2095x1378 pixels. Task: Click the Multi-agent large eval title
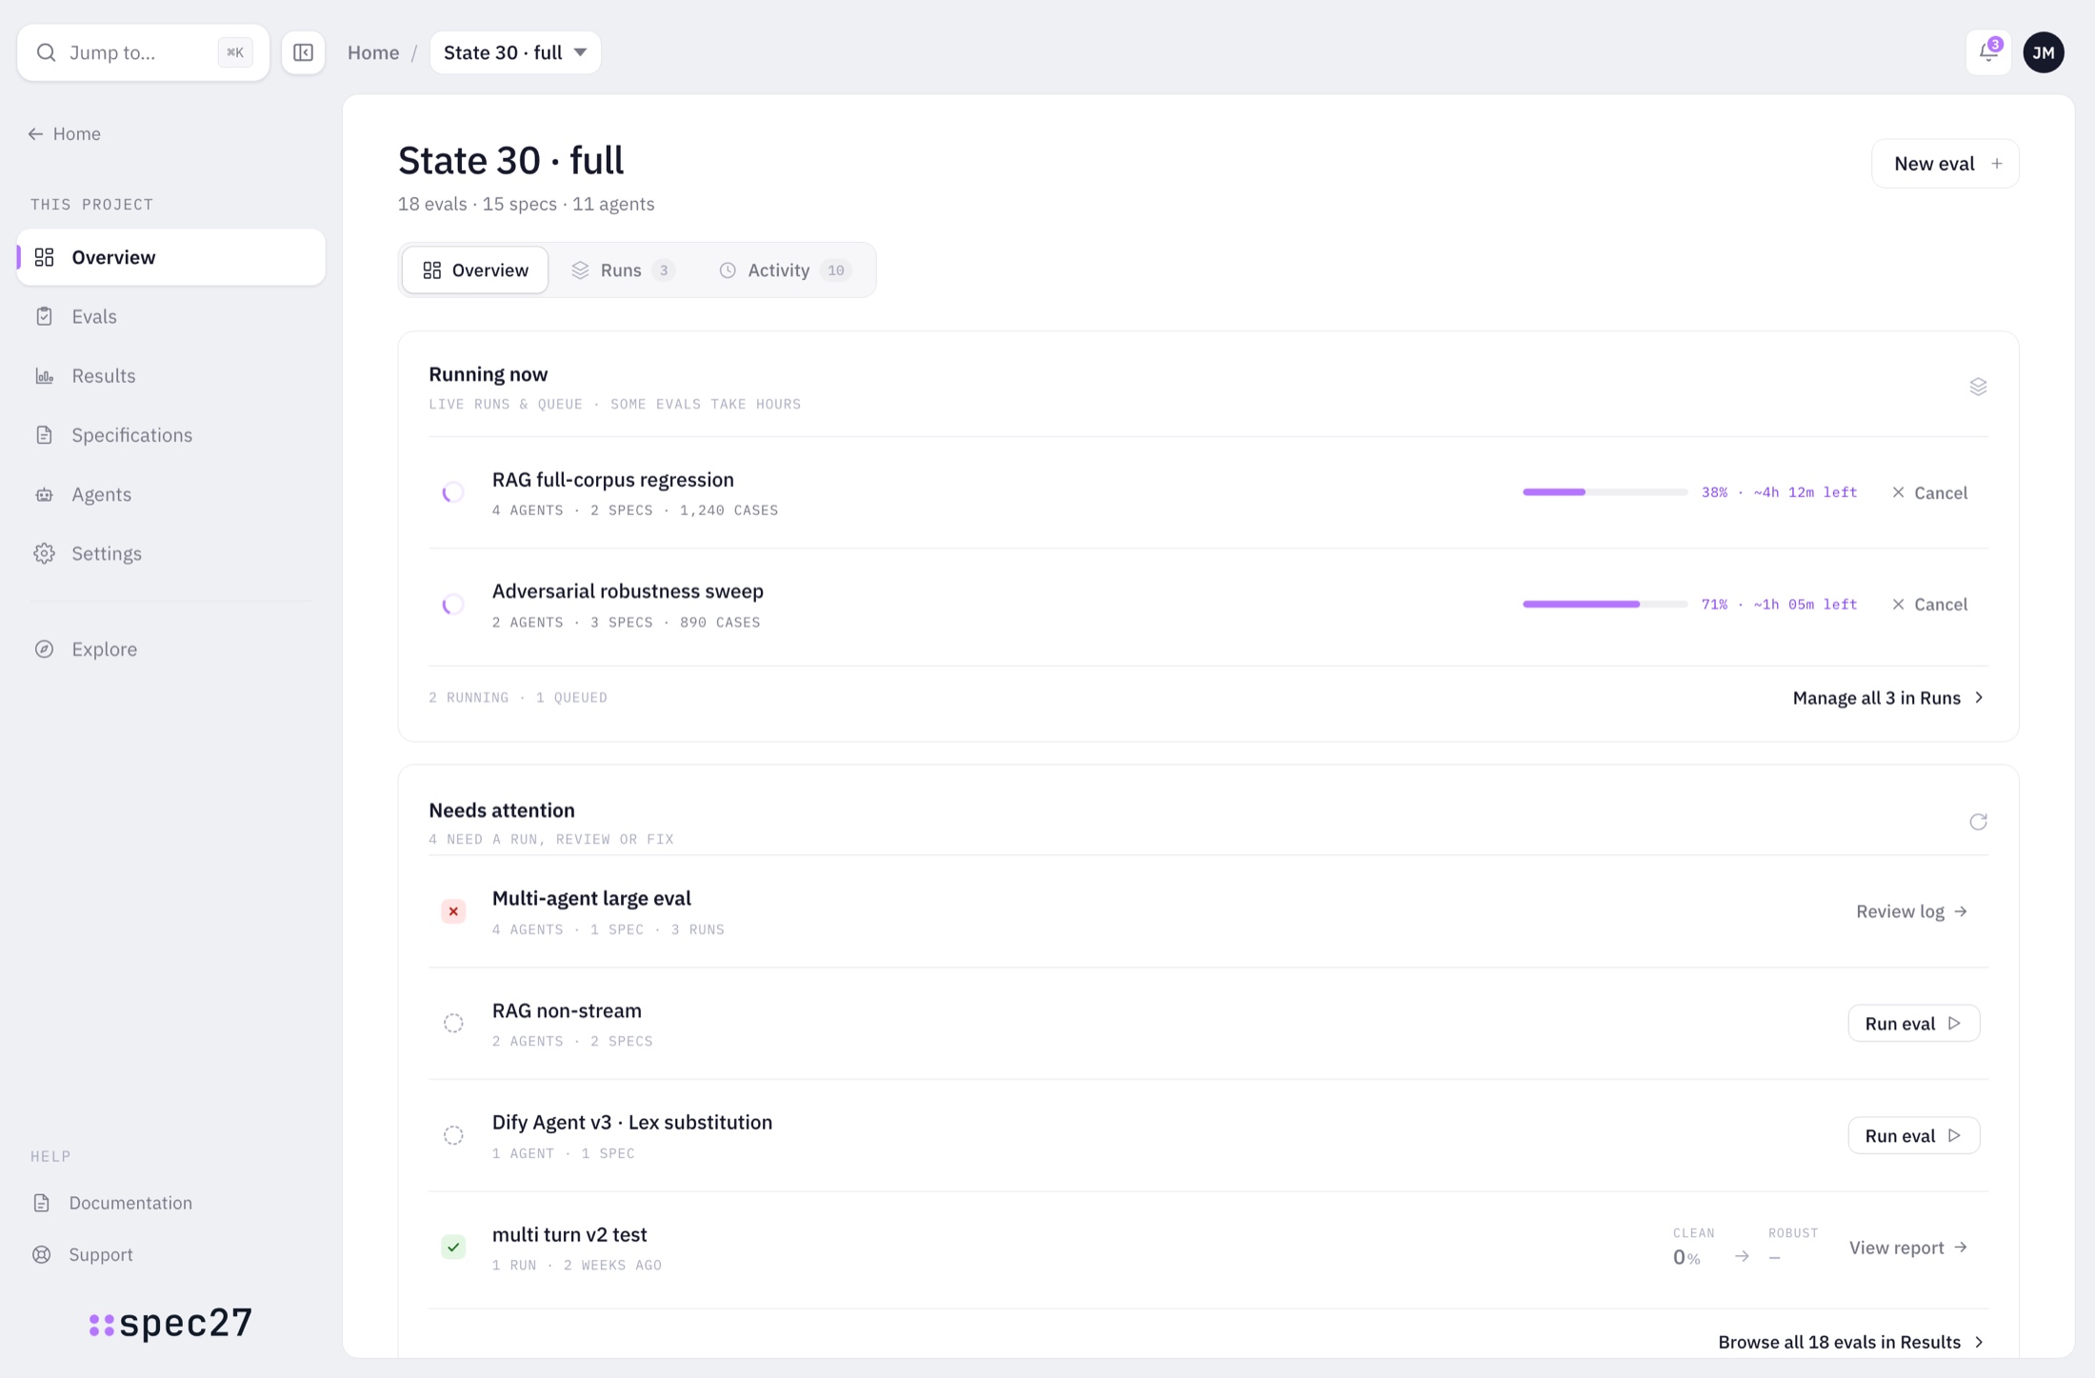pyautogui.click(x=591, y=898)
